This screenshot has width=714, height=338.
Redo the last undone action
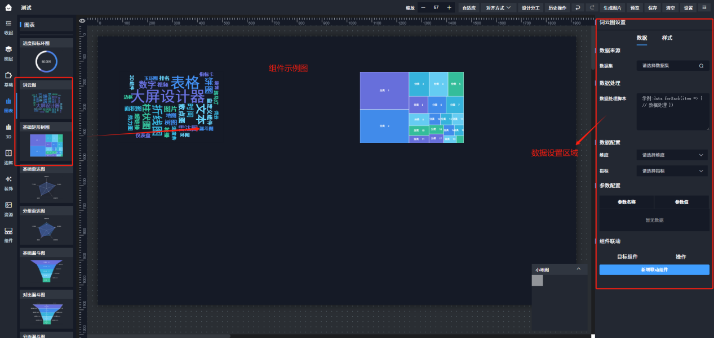click(592, 8)
